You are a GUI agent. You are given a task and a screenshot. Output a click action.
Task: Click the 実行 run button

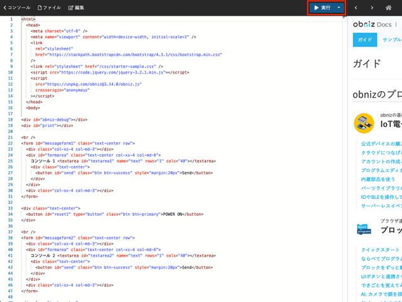322,8
